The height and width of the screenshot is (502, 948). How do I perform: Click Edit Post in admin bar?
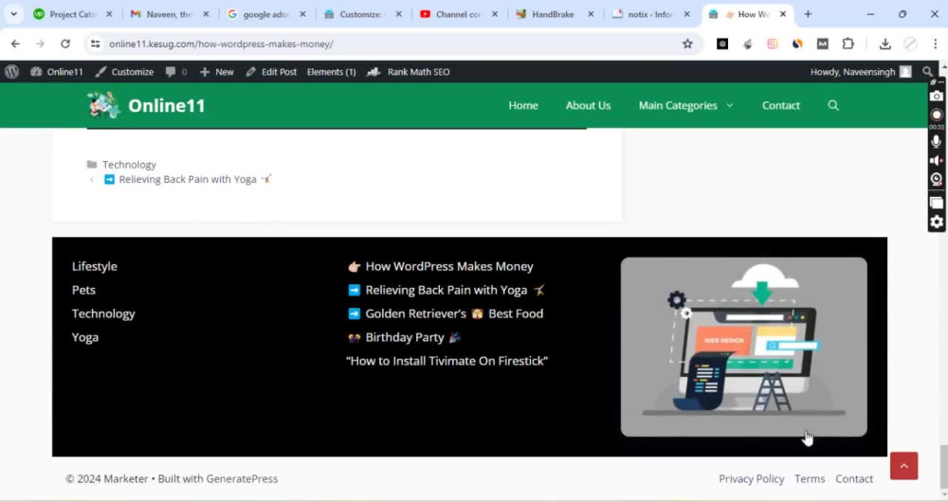(271, 72)
